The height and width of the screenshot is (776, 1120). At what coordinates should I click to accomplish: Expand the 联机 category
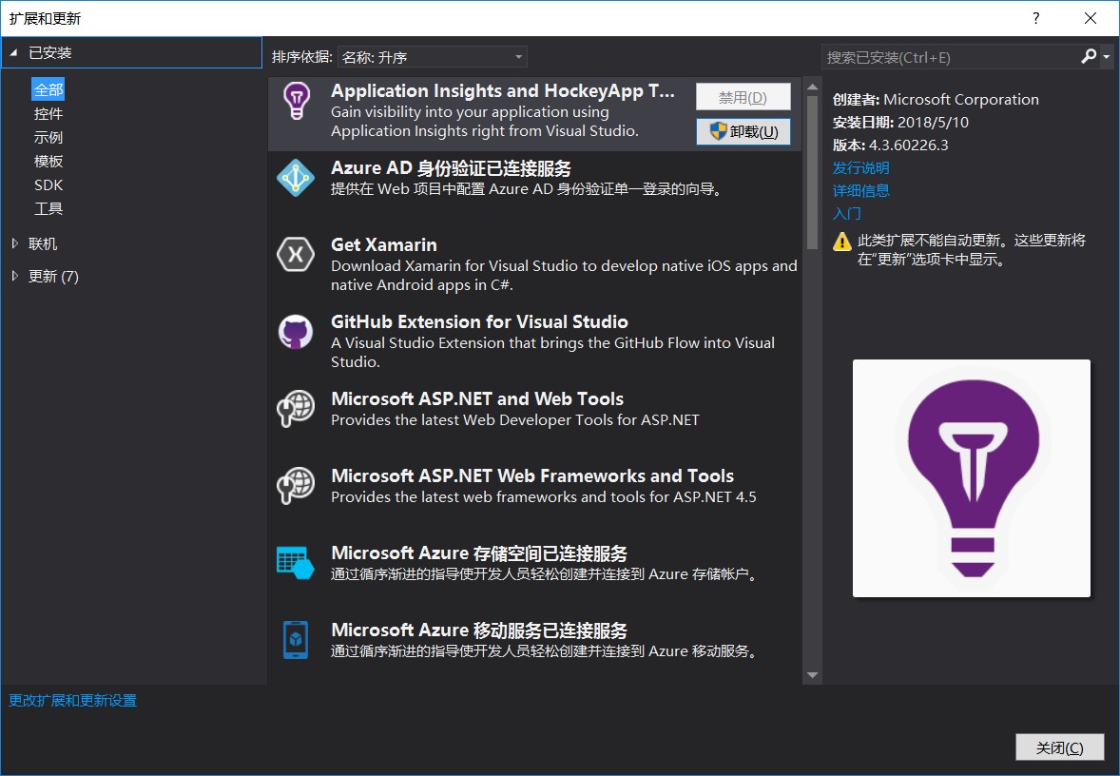click(x=15, y=243)
